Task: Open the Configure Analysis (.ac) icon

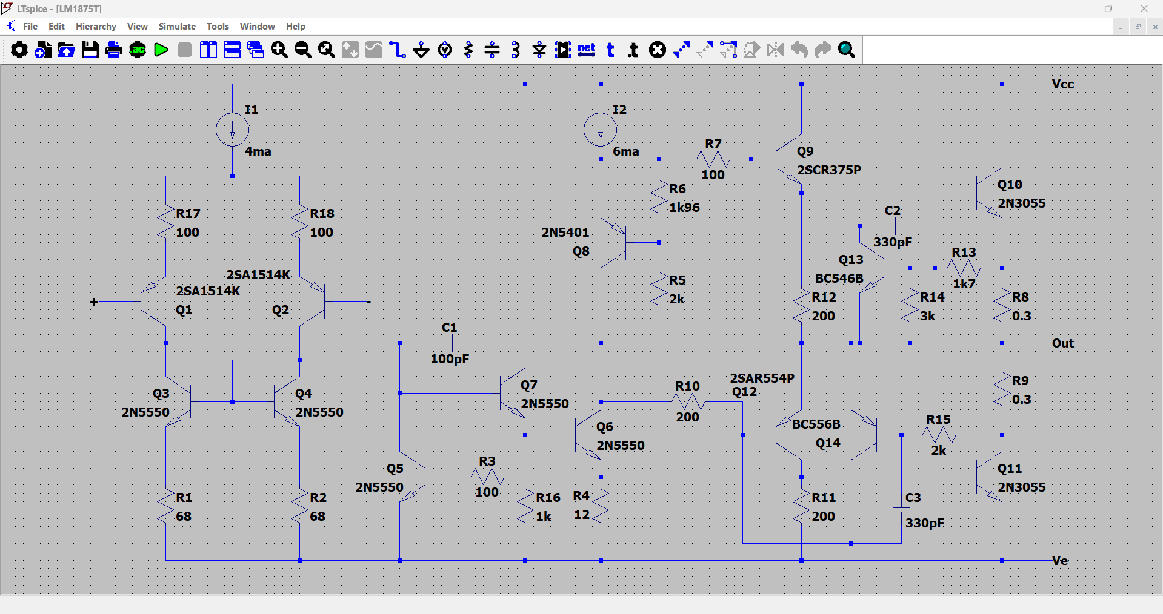Action: pos(138,50)
